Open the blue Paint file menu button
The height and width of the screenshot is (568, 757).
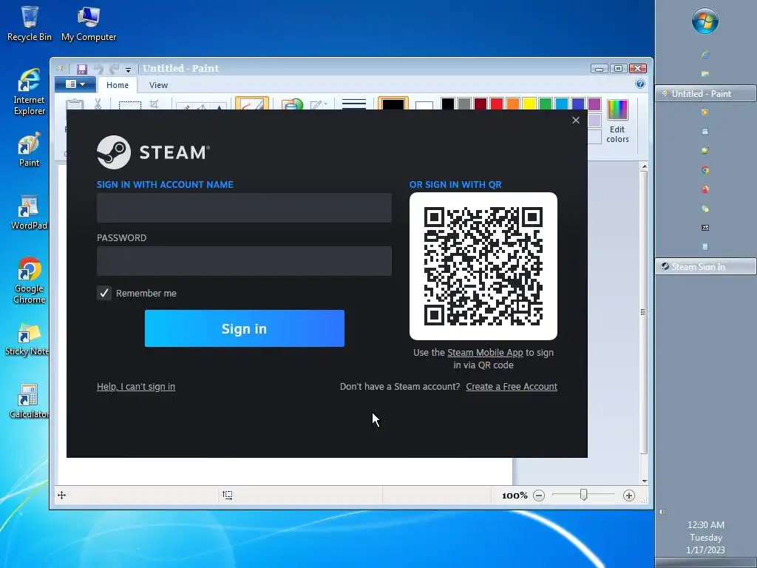click(75, 84)
